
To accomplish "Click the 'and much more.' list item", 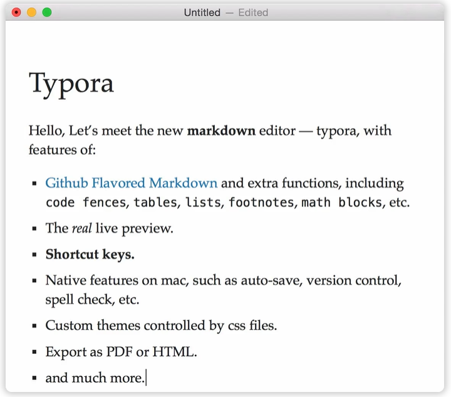I will point(95,378).
